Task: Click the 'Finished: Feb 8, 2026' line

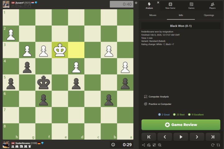Action: (x=161, y=35)
